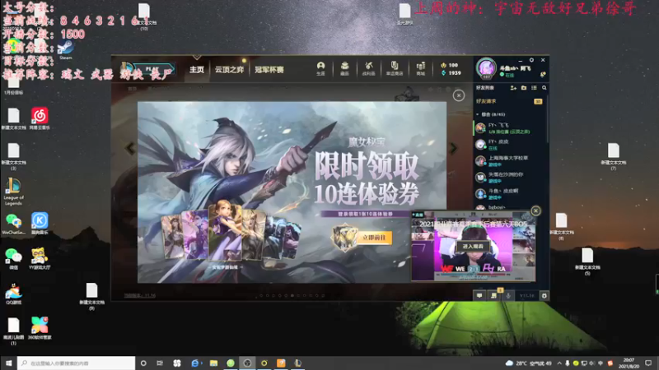Open the Steam desktop shortcut
Viewport: 659px width, 370px height.
66,49
